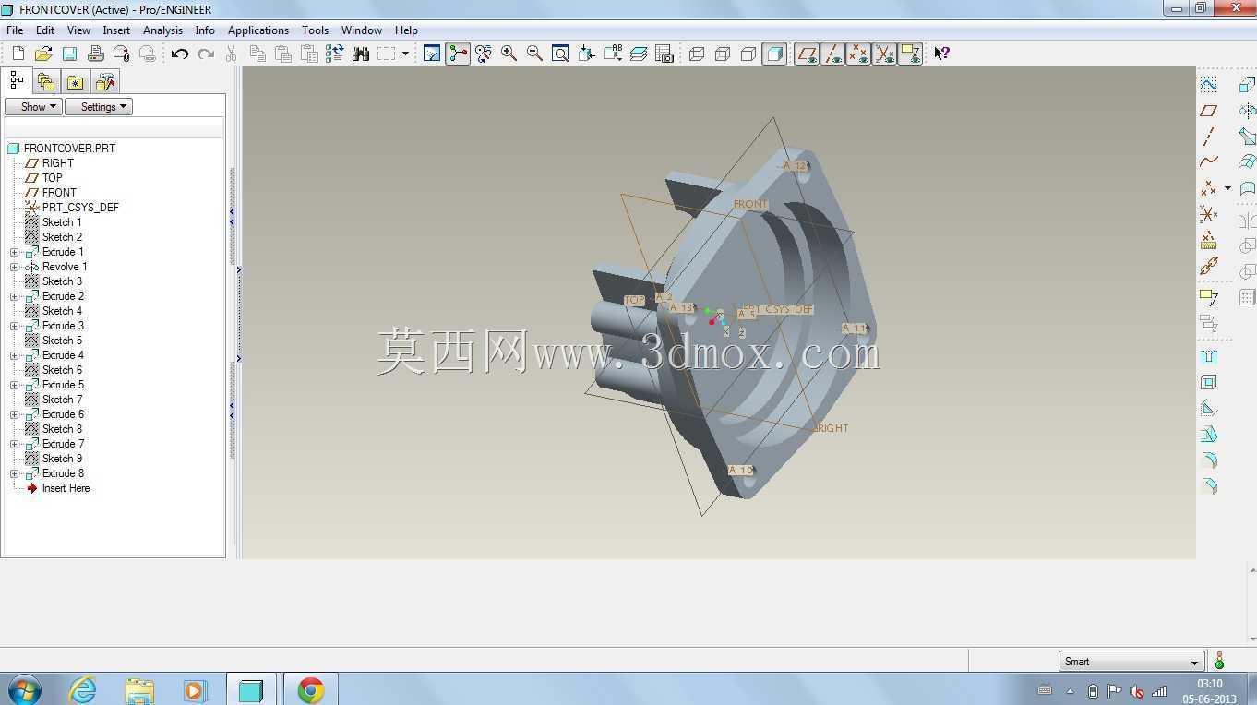Viewport: 1257px width, 705px height.
Task: Select the Hole tool in the right toolbar
Action: point(1208,356)
